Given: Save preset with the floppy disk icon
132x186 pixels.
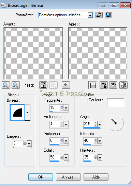Looking at the screenshot, I should (x=108, y=15).
